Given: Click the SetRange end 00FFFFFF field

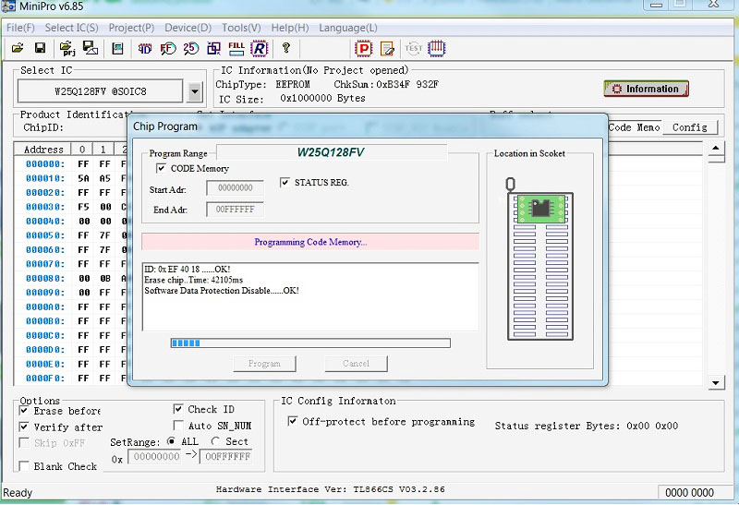Looking at the screenshot, I should click(226, 456).
